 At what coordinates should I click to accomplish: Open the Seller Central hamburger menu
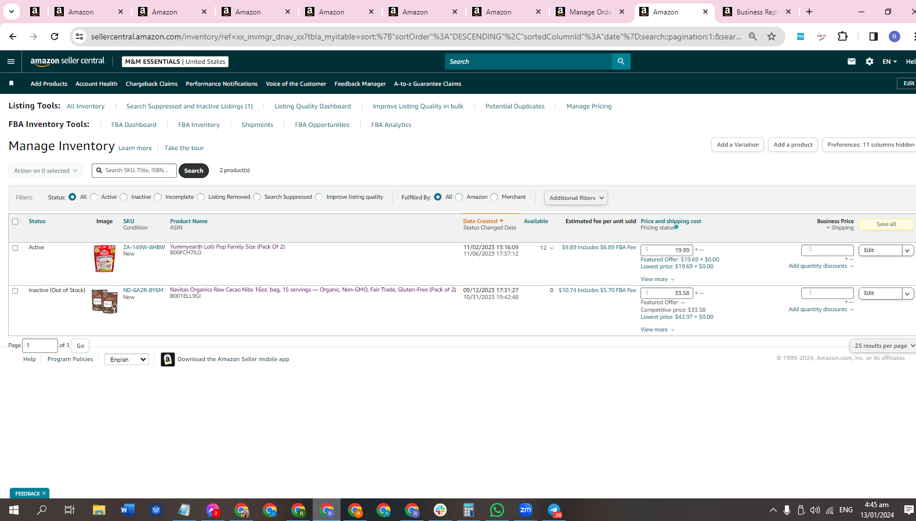(11, 61)
